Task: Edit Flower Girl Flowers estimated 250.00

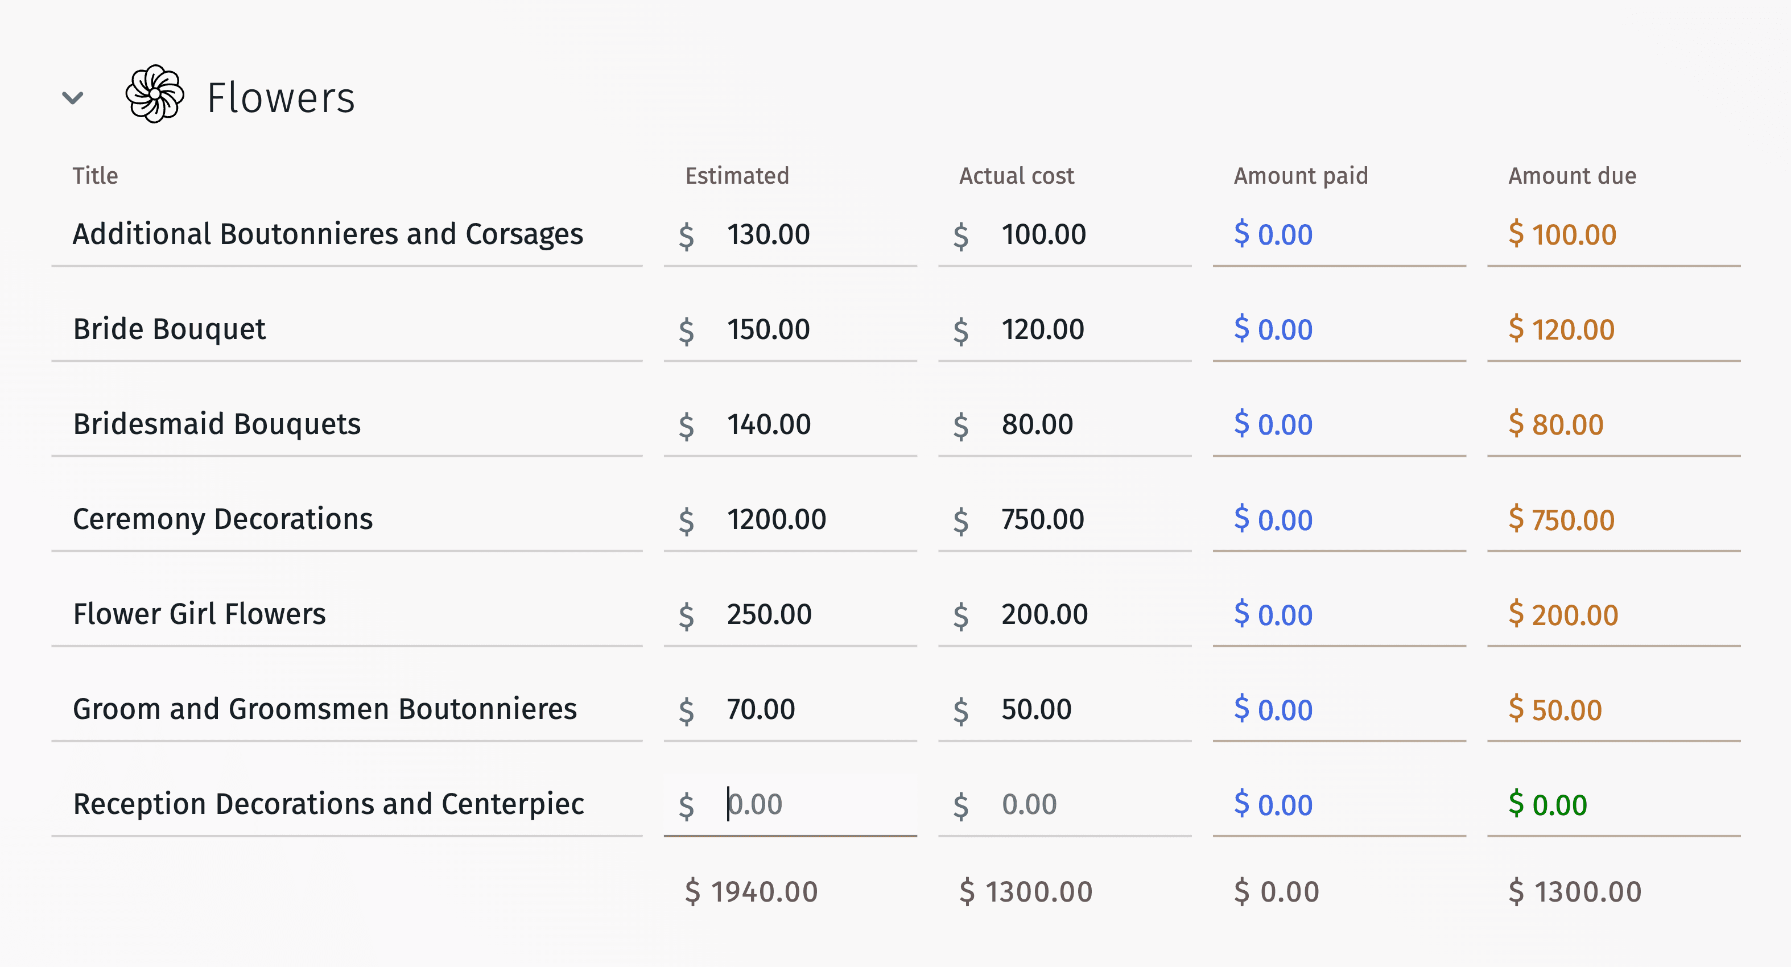Action: tap(769, 614)
